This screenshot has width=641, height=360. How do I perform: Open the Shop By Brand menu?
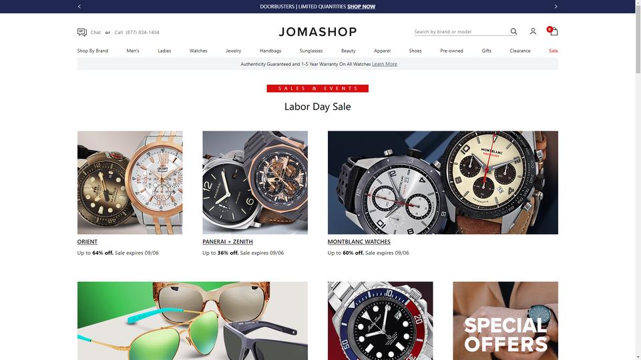click(93, 51)
